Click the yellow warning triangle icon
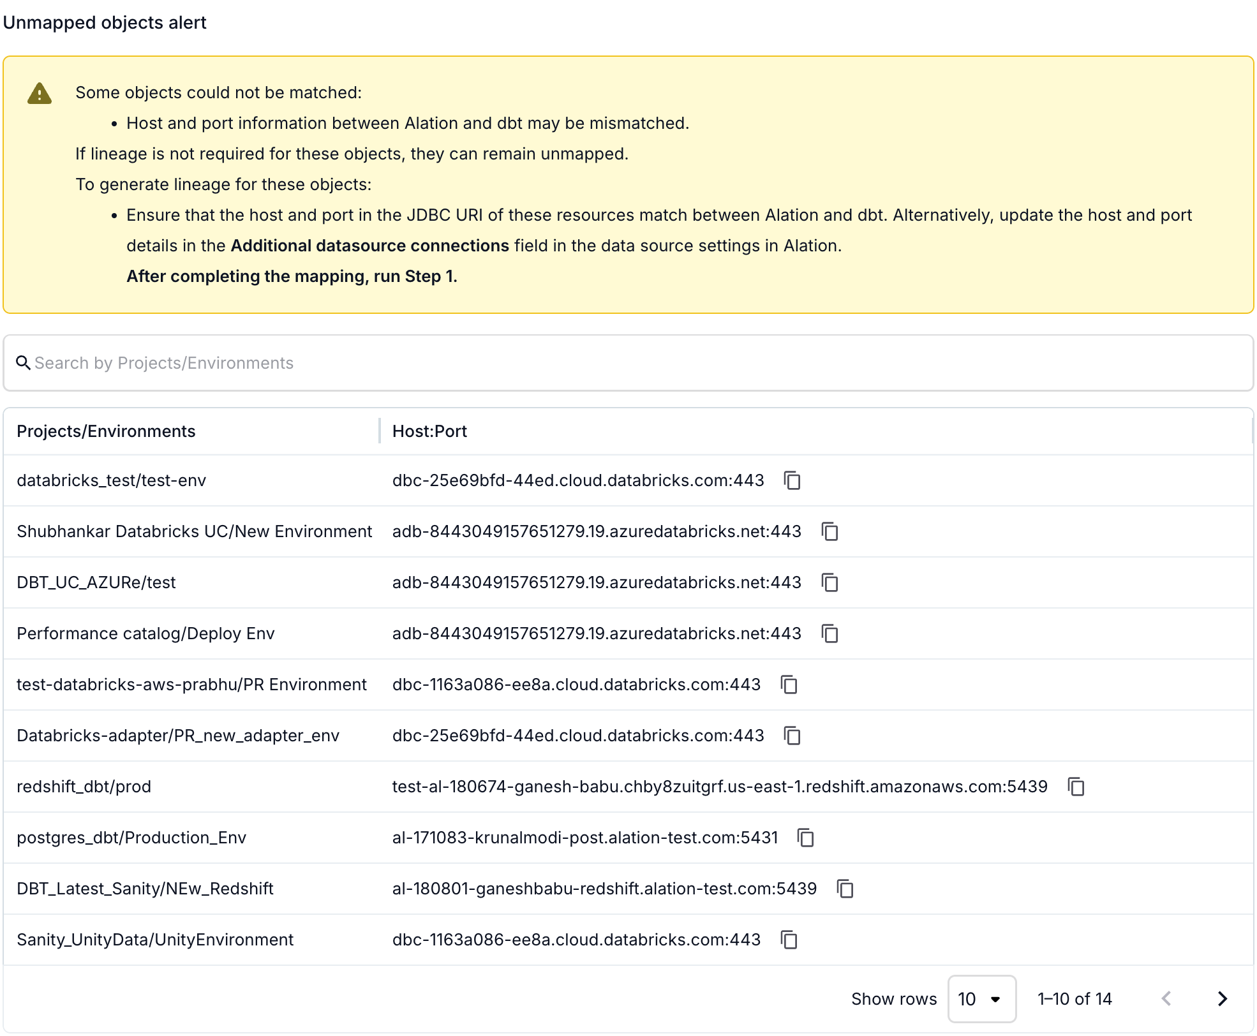This screenshot has height=1036, width=1257. pyautogui.click(x=40, y=94)
